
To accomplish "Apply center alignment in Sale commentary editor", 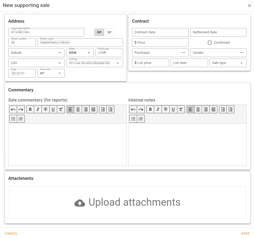I will pyautogui.click(x=78, y=109).
